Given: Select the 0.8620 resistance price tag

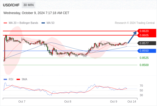Looking at the screenshot, I should pyautogui.click(x=147, y=31).
